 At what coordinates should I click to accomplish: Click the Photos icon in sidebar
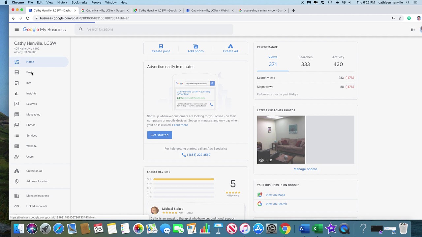click(x=16, y=125)
